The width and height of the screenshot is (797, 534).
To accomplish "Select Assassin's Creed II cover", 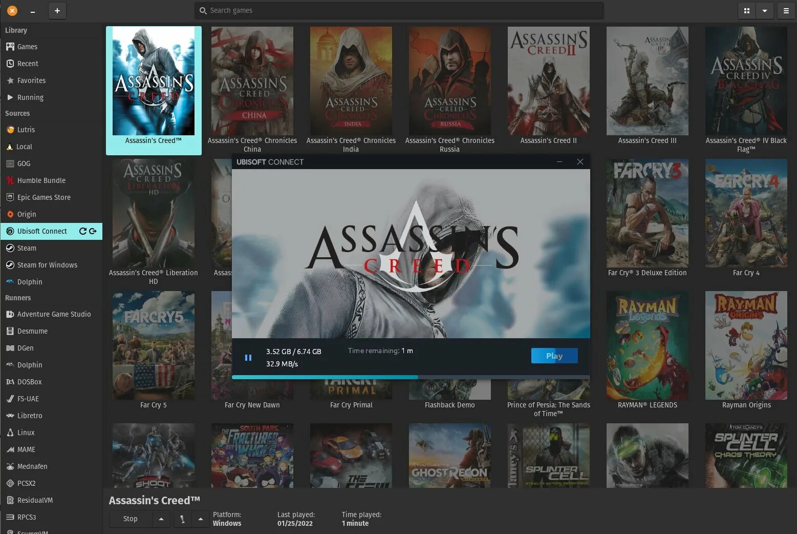I will 549,81.
